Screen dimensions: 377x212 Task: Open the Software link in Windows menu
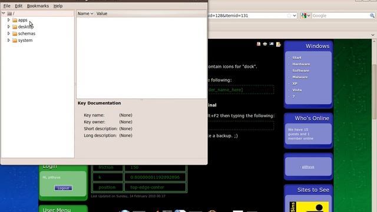[300, 71]
